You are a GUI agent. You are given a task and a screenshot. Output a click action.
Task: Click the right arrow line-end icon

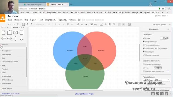(x=86, y=25)
